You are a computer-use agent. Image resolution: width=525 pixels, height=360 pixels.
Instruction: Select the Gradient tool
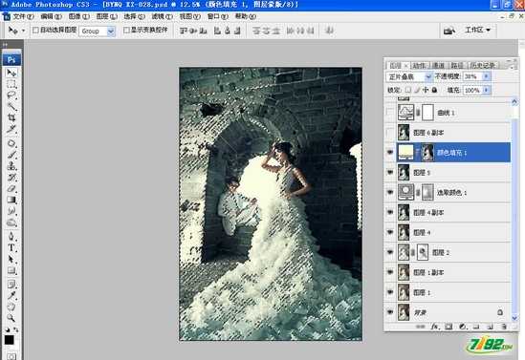11,200
